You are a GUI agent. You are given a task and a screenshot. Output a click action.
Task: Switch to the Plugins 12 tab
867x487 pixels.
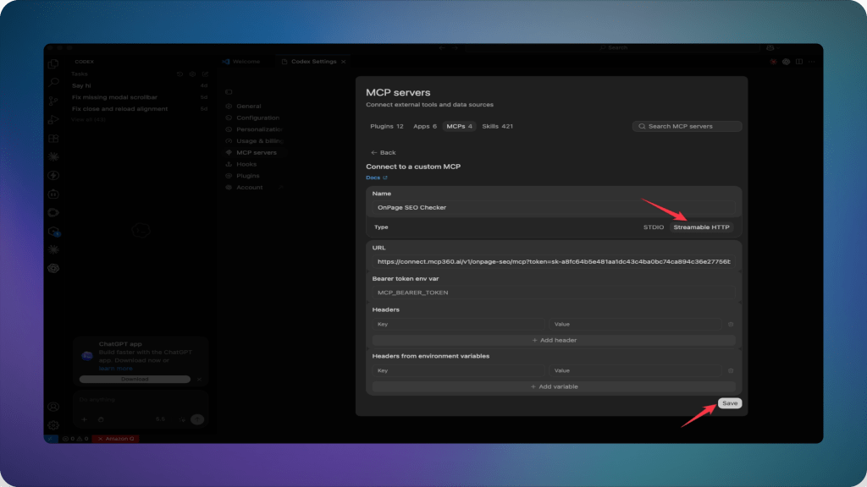point(386,127)
